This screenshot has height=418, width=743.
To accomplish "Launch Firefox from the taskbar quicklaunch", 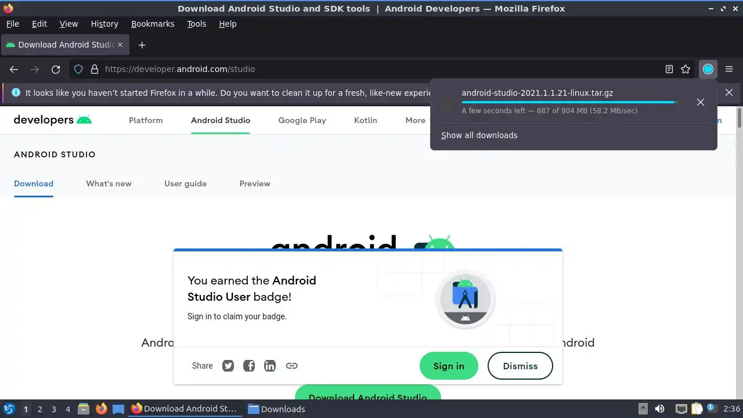I will pyautogui.click(x=102, y=409).
